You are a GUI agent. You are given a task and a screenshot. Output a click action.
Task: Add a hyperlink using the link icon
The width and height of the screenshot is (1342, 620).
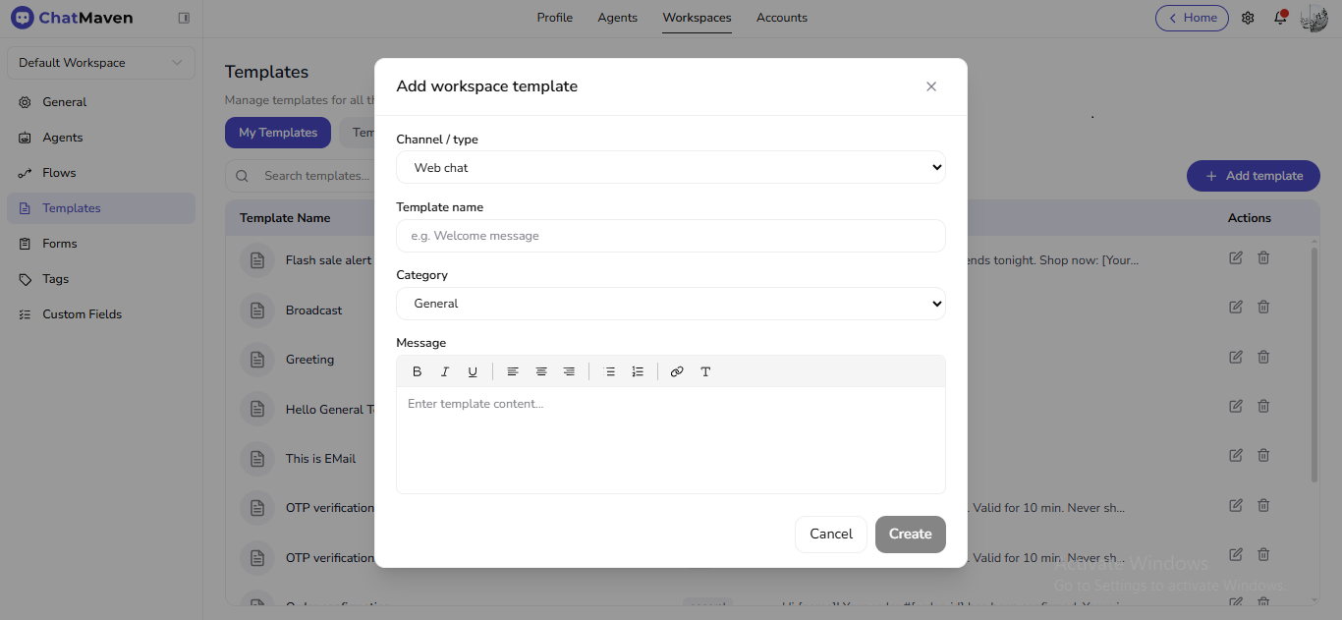677,371
